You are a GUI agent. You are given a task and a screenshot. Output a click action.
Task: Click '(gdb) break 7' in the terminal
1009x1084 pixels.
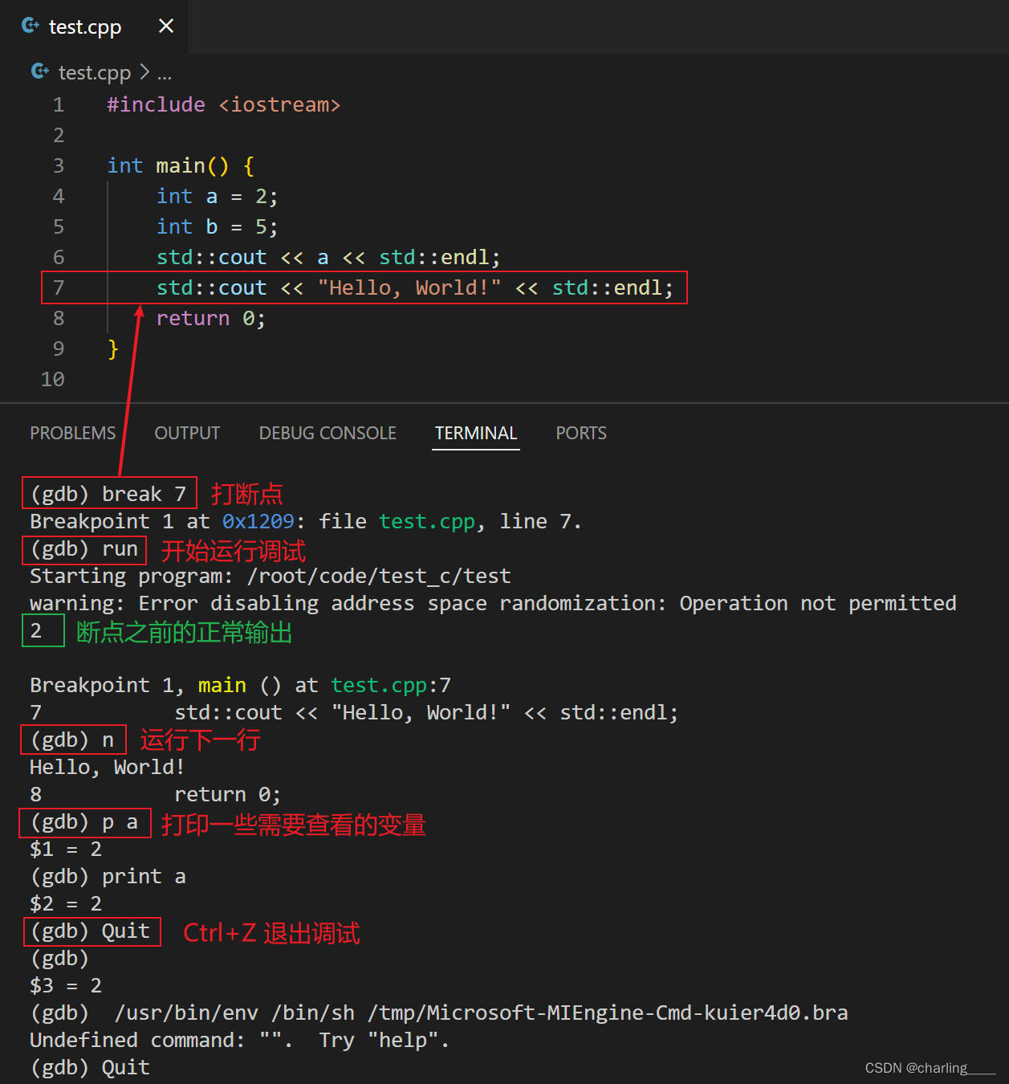point(108,493)
